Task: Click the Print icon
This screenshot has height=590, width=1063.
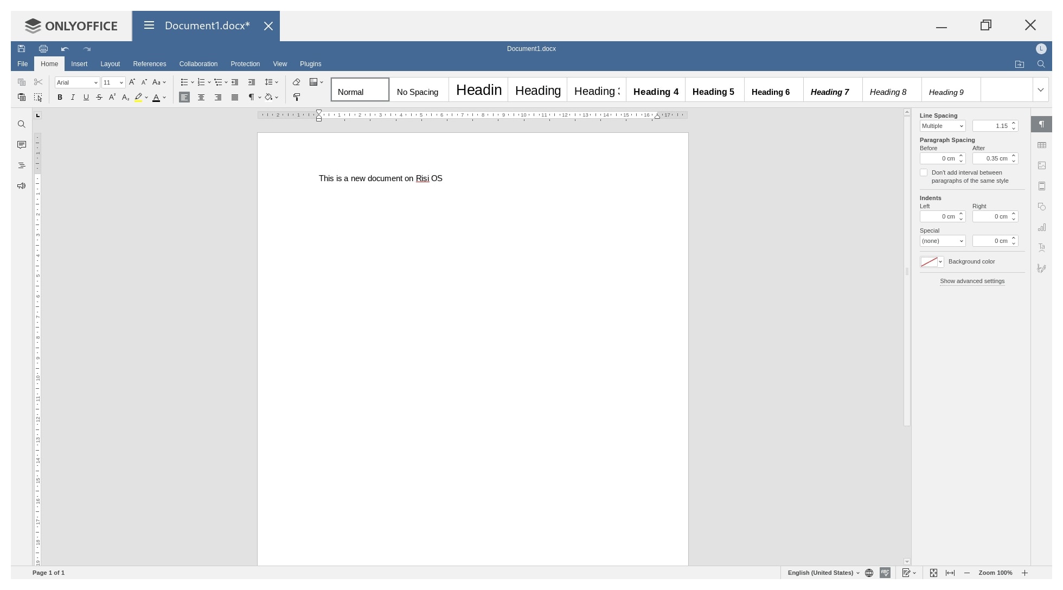Action: [43, 49]
